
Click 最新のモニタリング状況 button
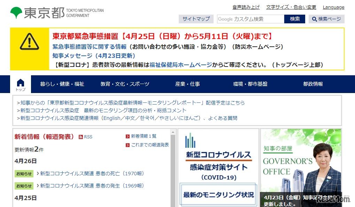(x=218, y=195)
